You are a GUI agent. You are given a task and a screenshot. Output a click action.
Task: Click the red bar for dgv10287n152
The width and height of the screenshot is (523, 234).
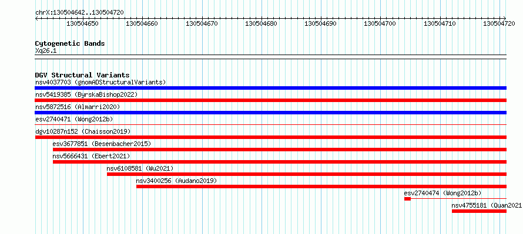270,137
